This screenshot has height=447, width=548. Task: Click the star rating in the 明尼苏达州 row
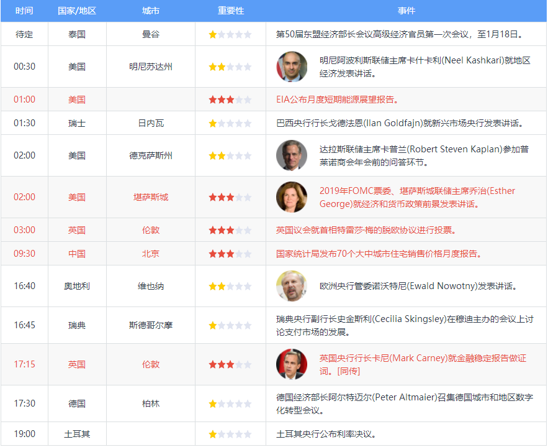coord(230,67)
